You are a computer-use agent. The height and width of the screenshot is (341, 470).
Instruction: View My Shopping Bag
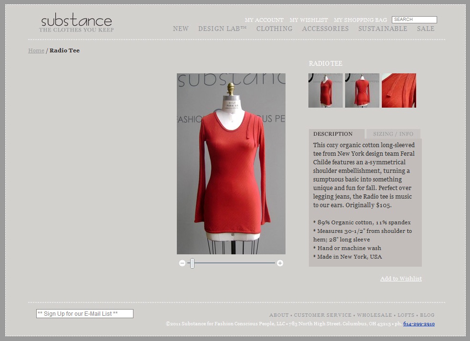point(360,20)
